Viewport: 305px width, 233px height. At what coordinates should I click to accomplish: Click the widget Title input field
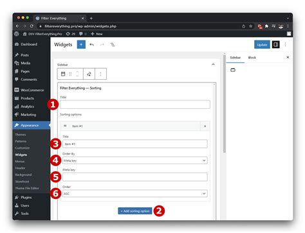135,104
